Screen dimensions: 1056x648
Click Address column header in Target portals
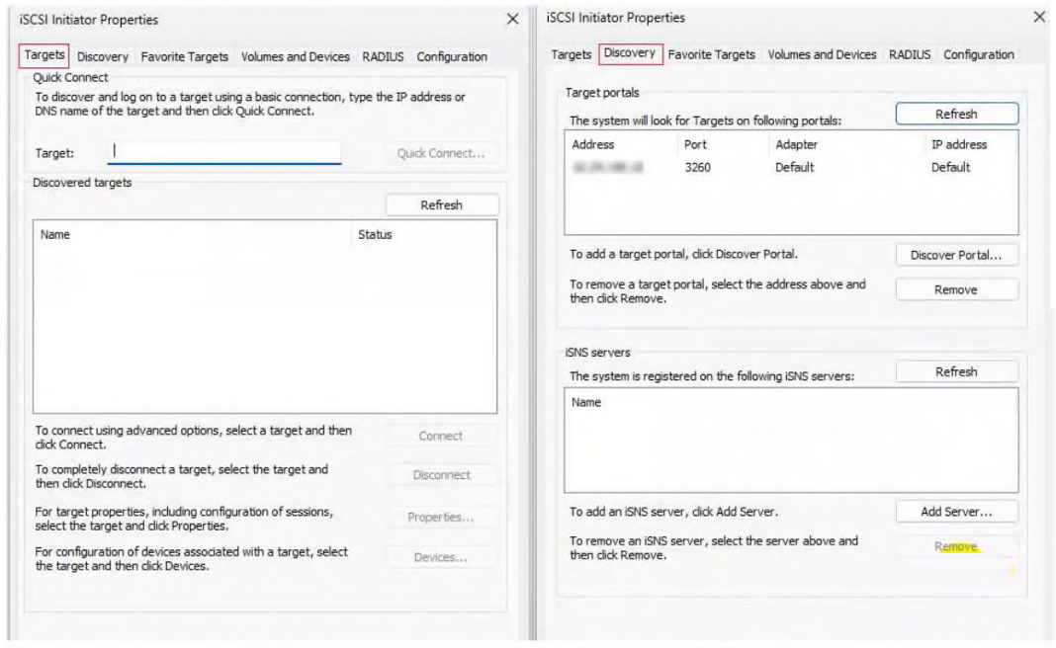[593, 144]
